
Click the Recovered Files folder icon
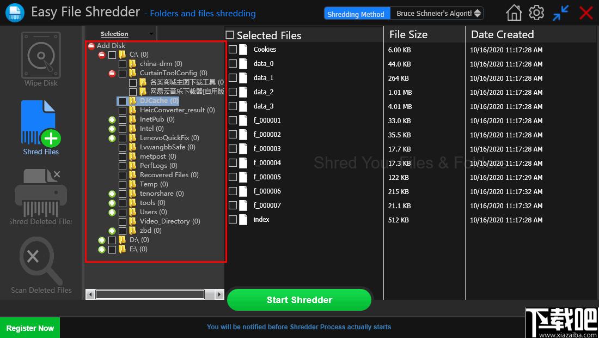[x=132, y=175]
